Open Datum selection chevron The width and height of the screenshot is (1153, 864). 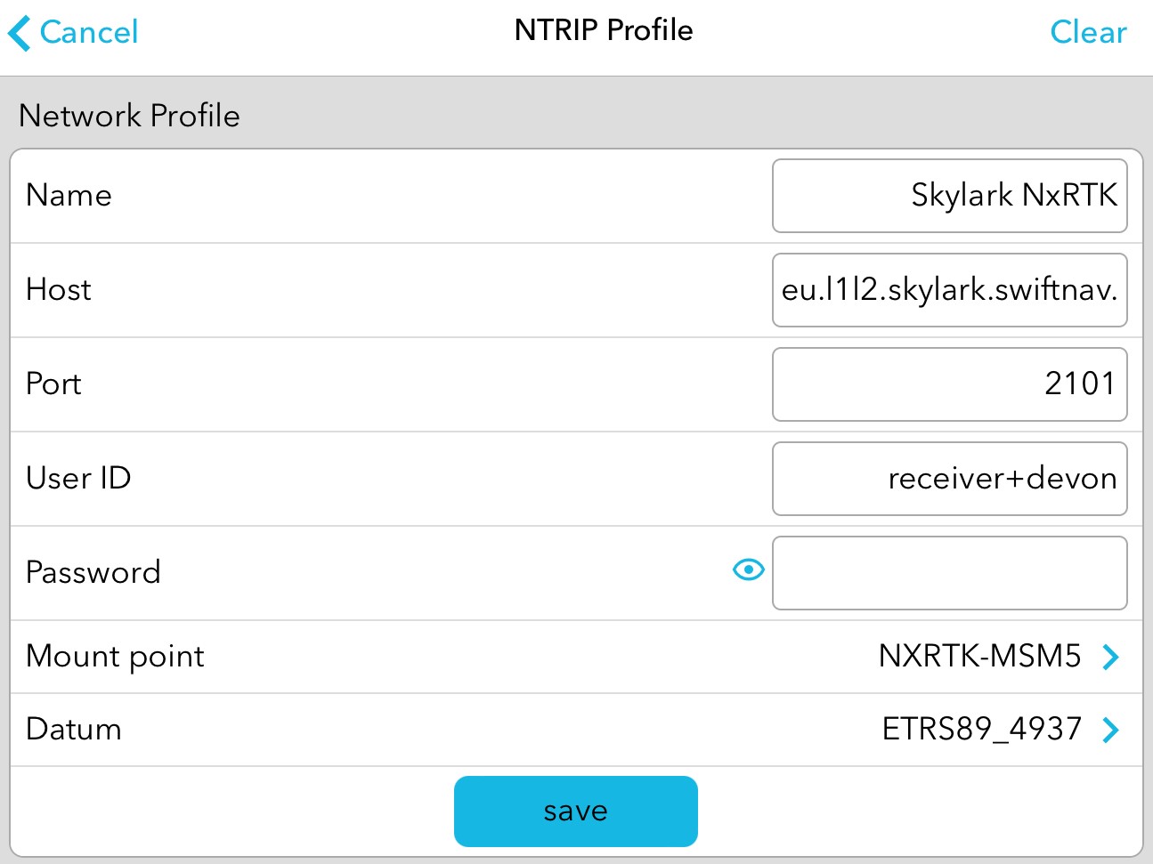pyautogui.click(x=1110, y=730)
